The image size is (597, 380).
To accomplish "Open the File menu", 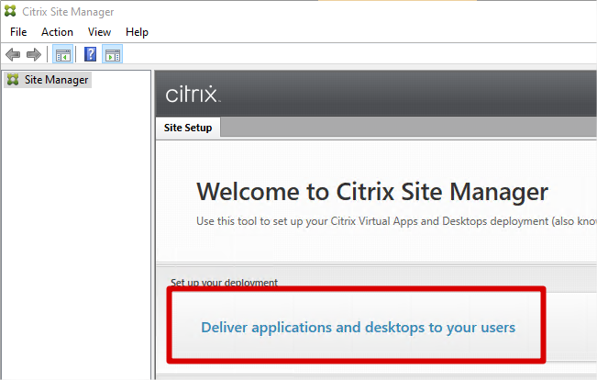I will (18, 32).
